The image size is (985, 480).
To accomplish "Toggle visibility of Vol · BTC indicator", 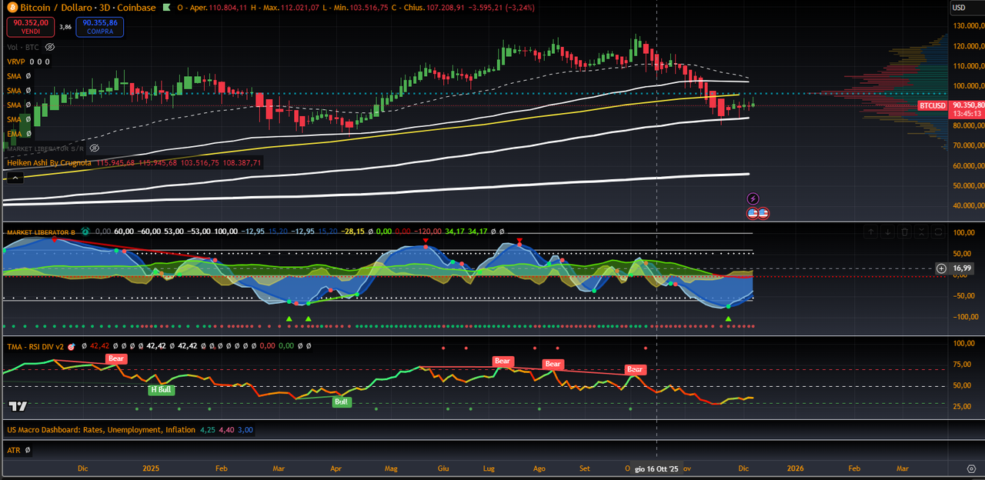I will point(50,48).
